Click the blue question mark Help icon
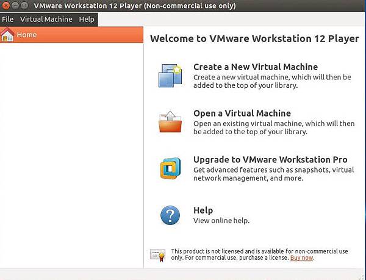The height and width of the screenshot is (280, 366). (x=170, y=215)
